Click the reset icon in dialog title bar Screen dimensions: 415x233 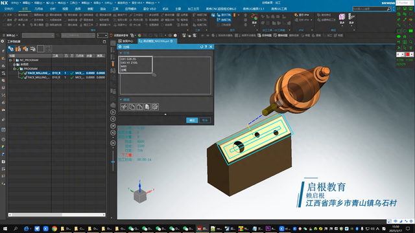pos(202,47)
